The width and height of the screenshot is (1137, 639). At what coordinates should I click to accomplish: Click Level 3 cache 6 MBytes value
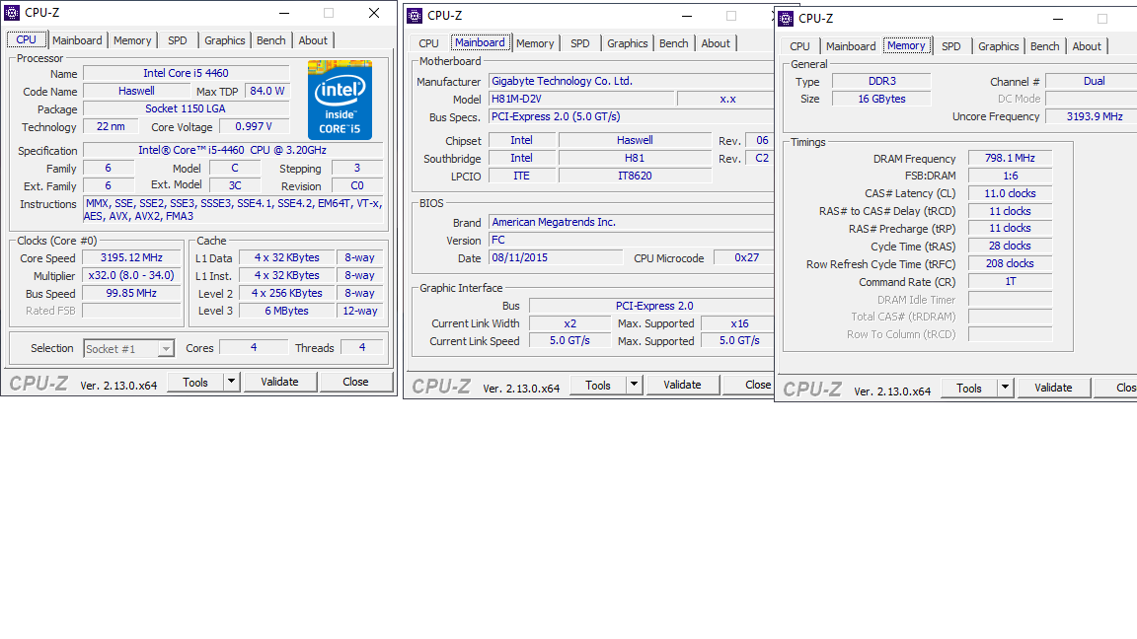click(x=286, y=311)
